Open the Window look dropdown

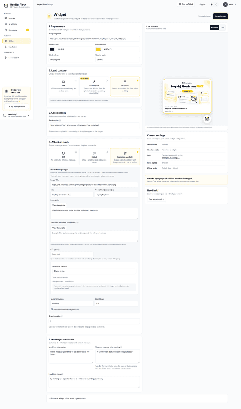click(71, 60)
